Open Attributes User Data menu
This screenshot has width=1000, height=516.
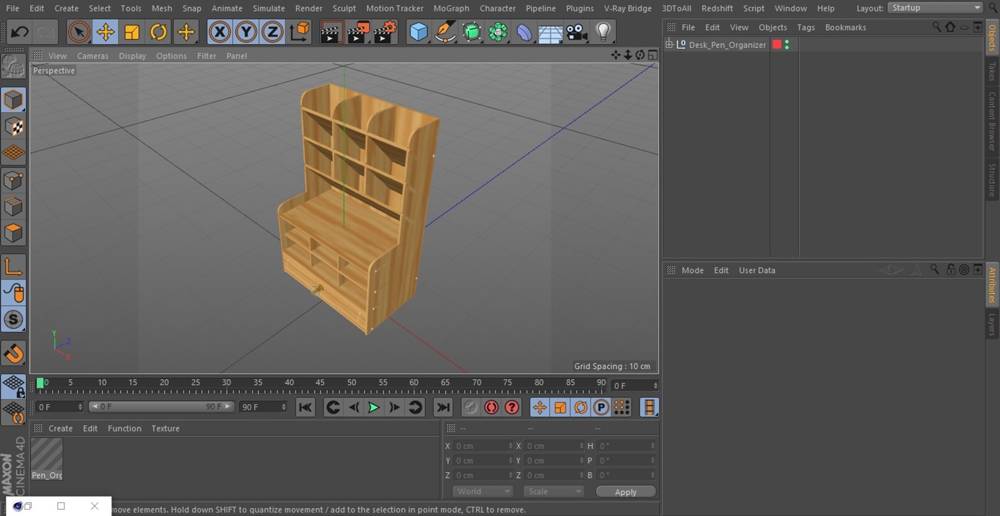pyautogui.click(x=757, y=270)
